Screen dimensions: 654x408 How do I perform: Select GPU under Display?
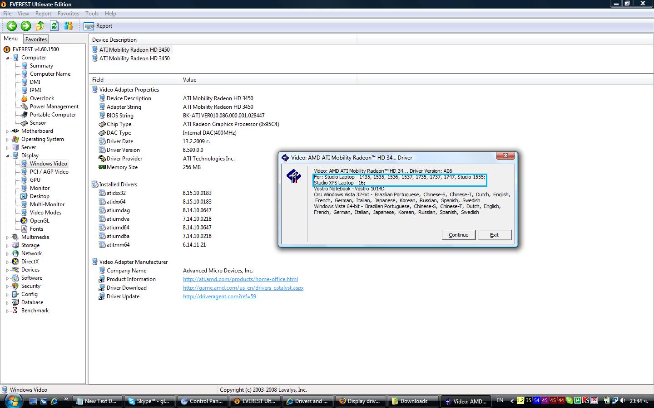pos(35,180)
